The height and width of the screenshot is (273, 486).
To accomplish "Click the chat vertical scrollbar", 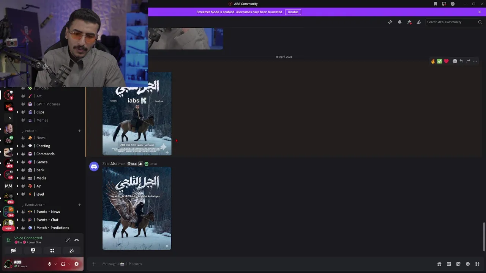I will click(484, 237).
